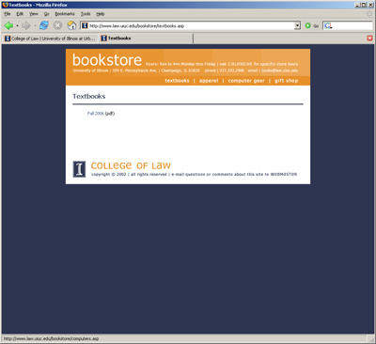Switch to the College of Law tab
Viewport: 376px width, 344px height.
(50, 39)
